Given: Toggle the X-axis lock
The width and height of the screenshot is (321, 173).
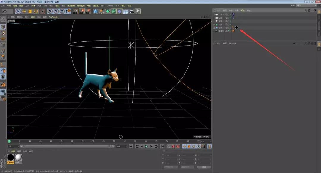Looking at the screenshot, I should click(50, 11).
